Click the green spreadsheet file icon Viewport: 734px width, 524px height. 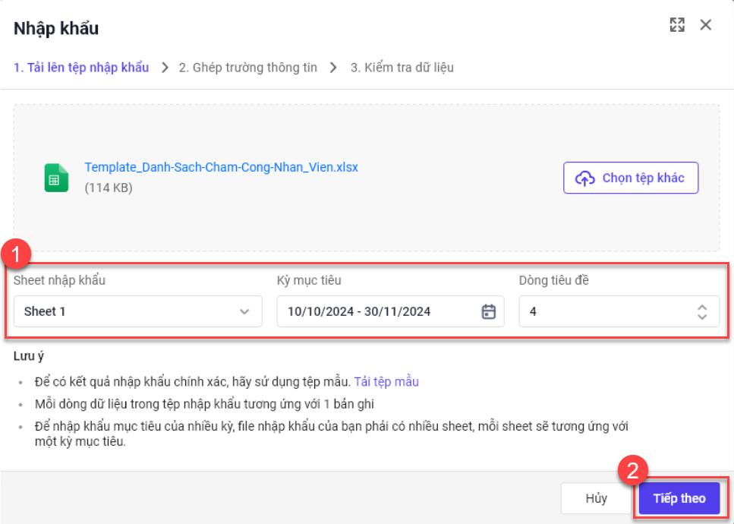[x=56, y=178]
